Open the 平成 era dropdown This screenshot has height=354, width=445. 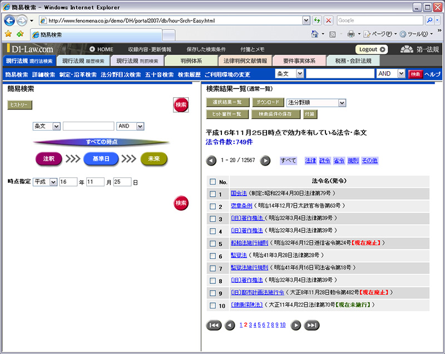[x=53, y=182]
